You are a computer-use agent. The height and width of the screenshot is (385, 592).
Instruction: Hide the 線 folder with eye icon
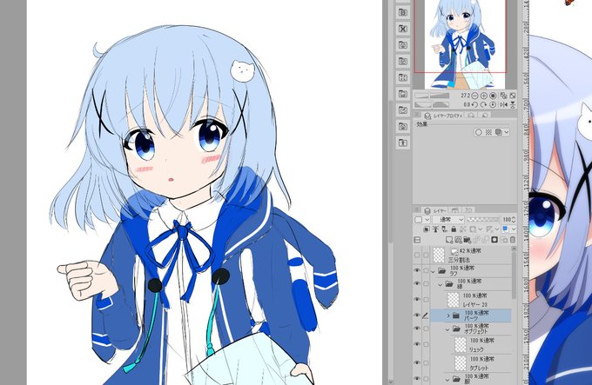(x=417, y=283)
